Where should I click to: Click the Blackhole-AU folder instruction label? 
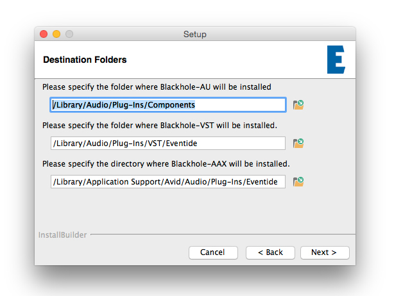click(x=157, y=86)
